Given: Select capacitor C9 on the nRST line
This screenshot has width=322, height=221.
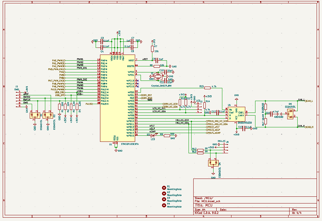Looking at the screenshot, I should pos(156,60).
